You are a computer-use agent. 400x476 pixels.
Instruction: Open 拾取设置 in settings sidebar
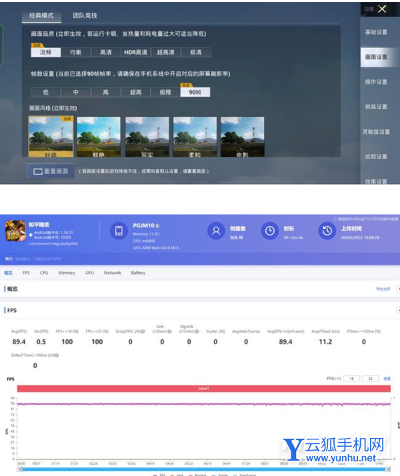(x=376, y=157)
